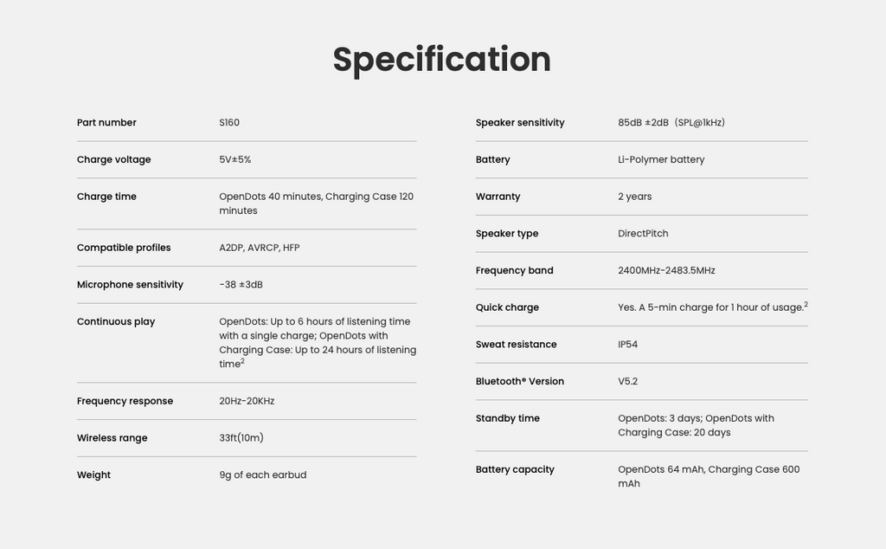Click the Charge time value text

coord(316,203)
